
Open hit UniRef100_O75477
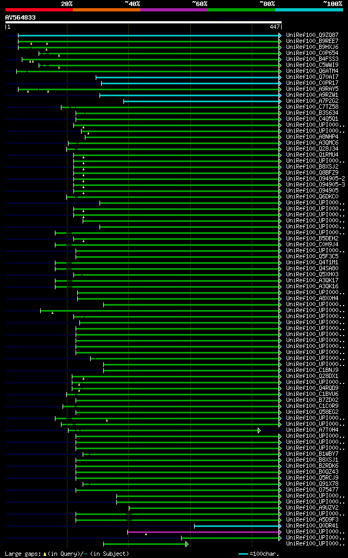pos(312,489)
